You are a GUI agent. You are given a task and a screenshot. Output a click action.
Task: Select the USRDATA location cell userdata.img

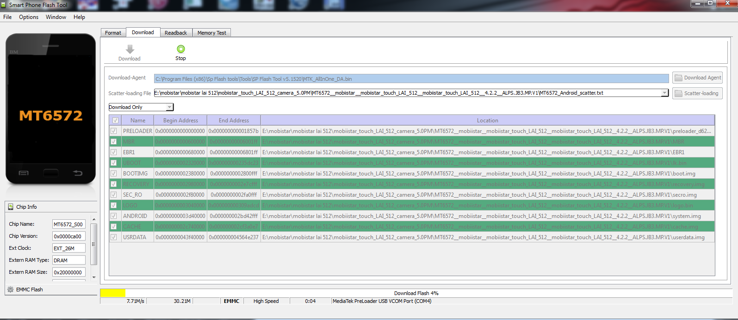tap(488, 237)
